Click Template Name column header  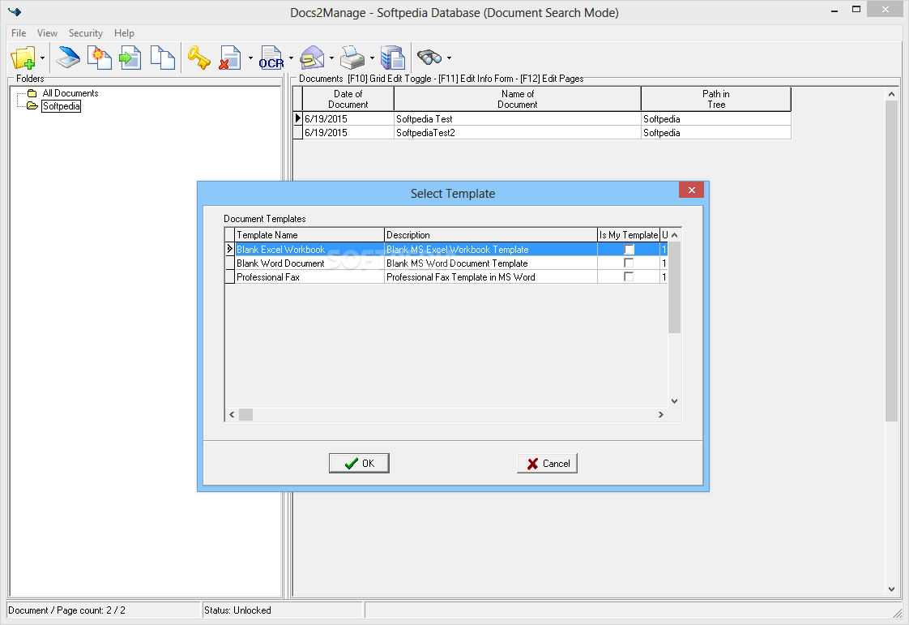tap(309, 235)
